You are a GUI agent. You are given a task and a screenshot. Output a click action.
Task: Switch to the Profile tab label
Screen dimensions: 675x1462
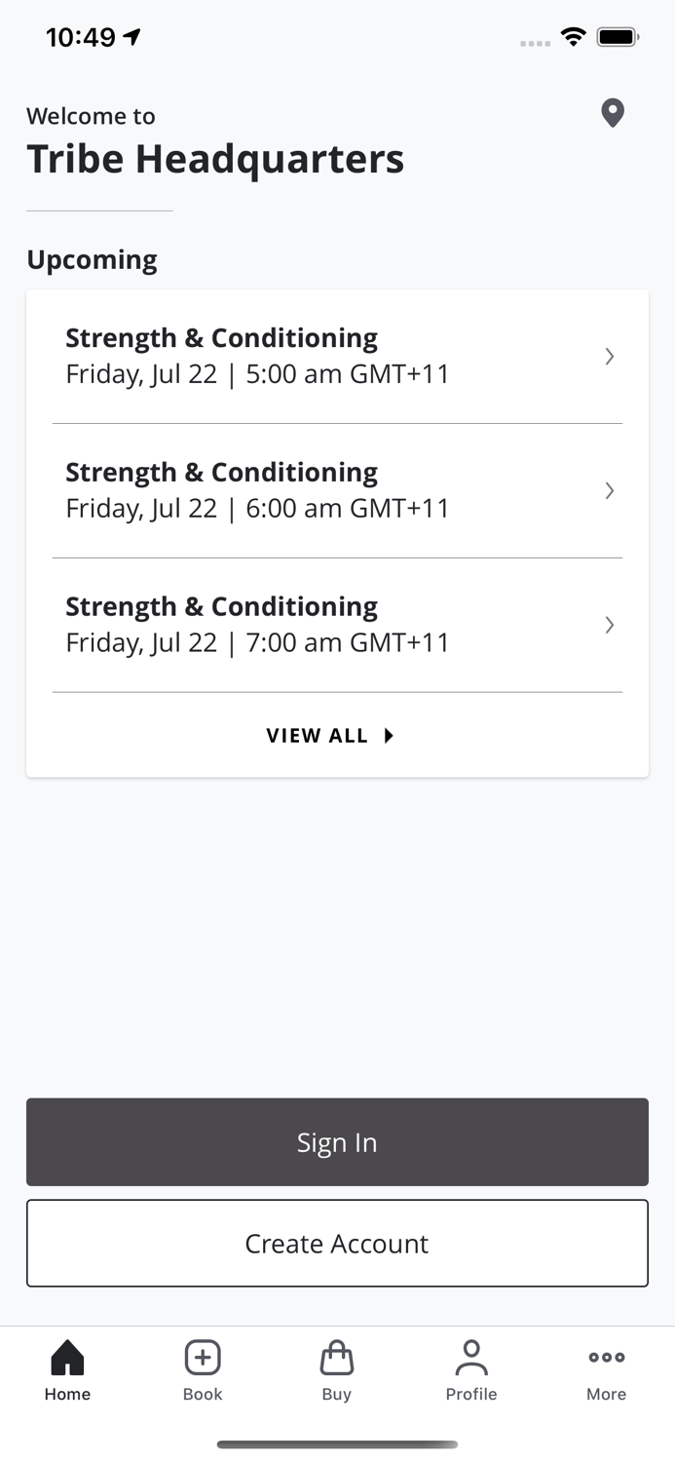pos(471,1394)
